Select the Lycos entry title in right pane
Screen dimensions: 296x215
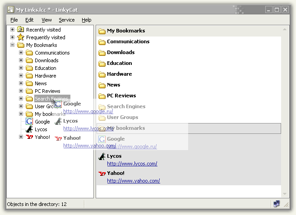(x=114, y=156)
